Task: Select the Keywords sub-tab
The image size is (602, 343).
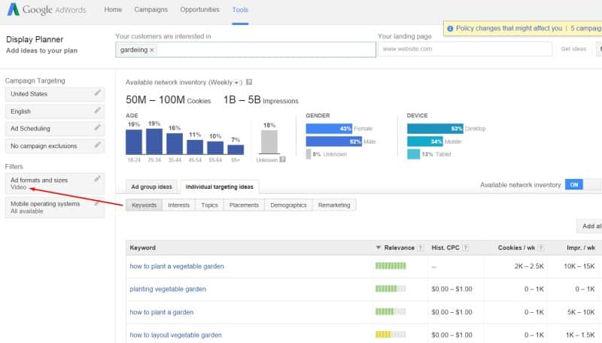Action: coord(144,205)
